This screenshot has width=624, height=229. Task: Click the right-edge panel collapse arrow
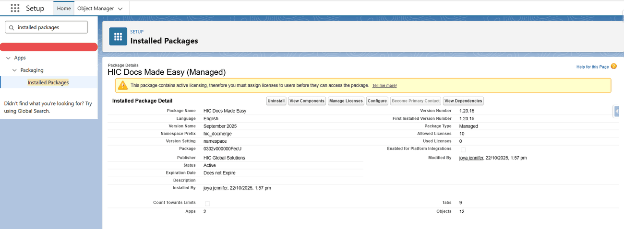pos(617,111)
